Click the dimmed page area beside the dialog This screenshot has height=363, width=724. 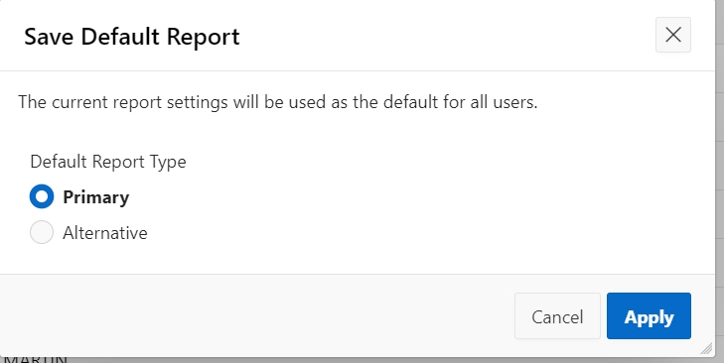(x=719, y=184)
